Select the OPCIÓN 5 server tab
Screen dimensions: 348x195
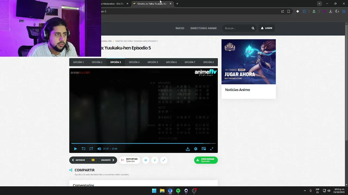tap(153, 62)
